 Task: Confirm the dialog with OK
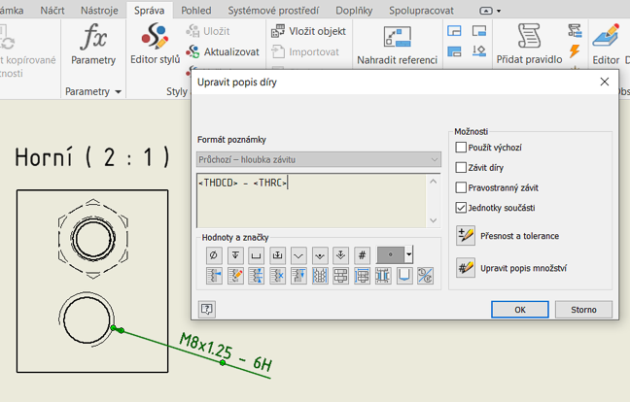519,310
